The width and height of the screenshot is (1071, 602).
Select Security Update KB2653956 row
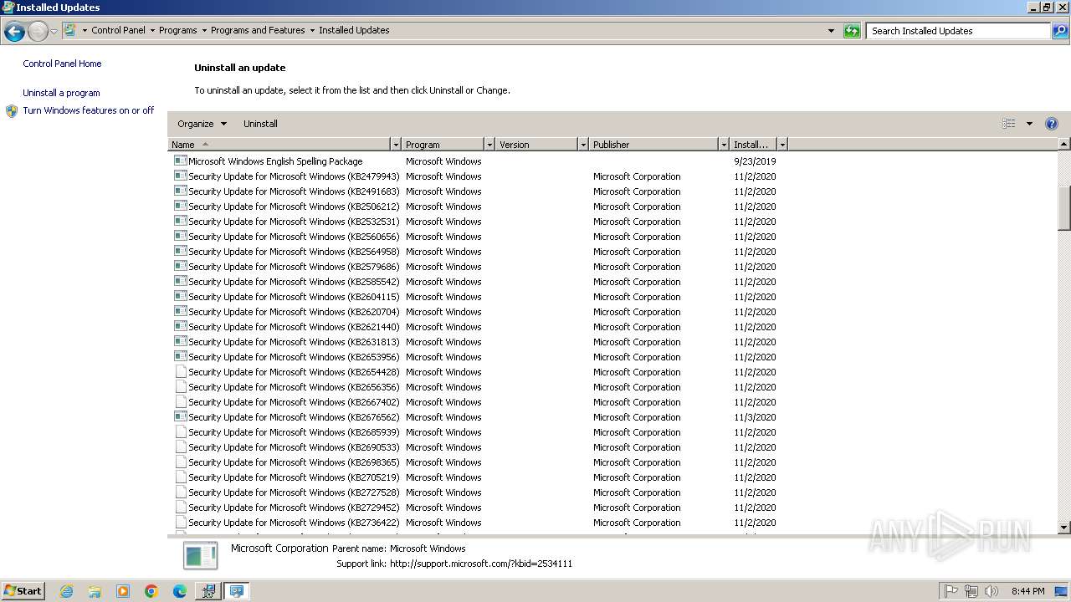click(475, 357)
